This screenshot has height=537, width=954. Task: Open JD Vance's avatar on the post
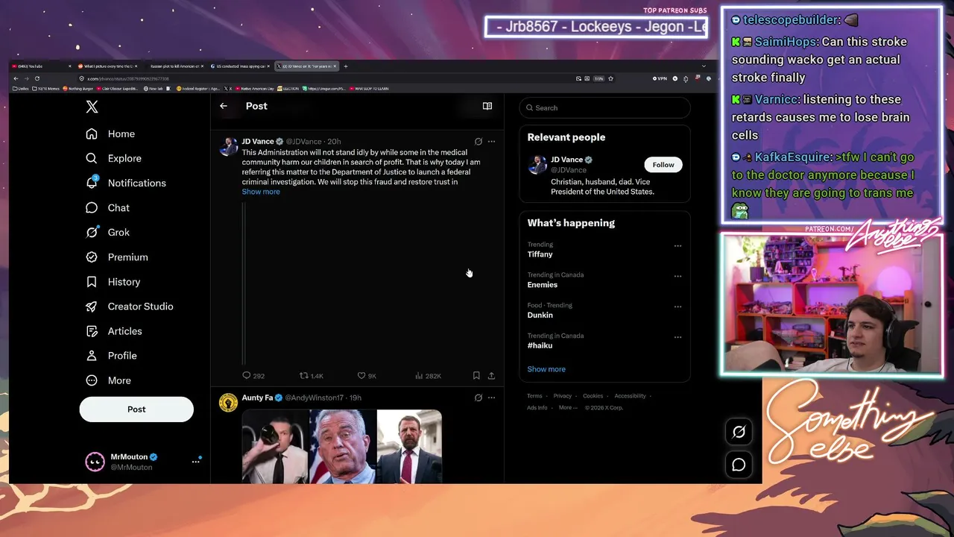point(228,146)
